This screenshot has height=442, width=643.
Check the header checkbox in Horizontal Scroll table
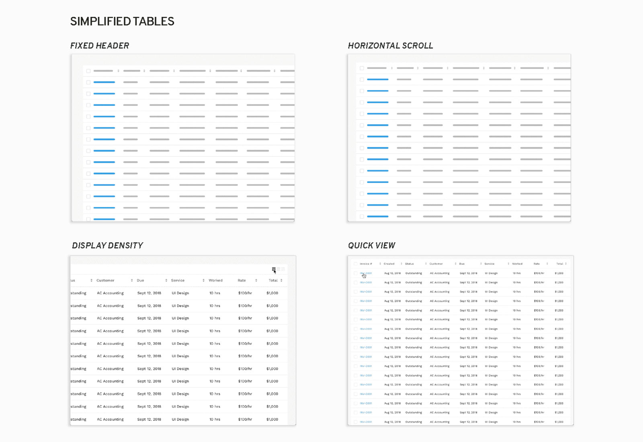[x=362, y=68]
